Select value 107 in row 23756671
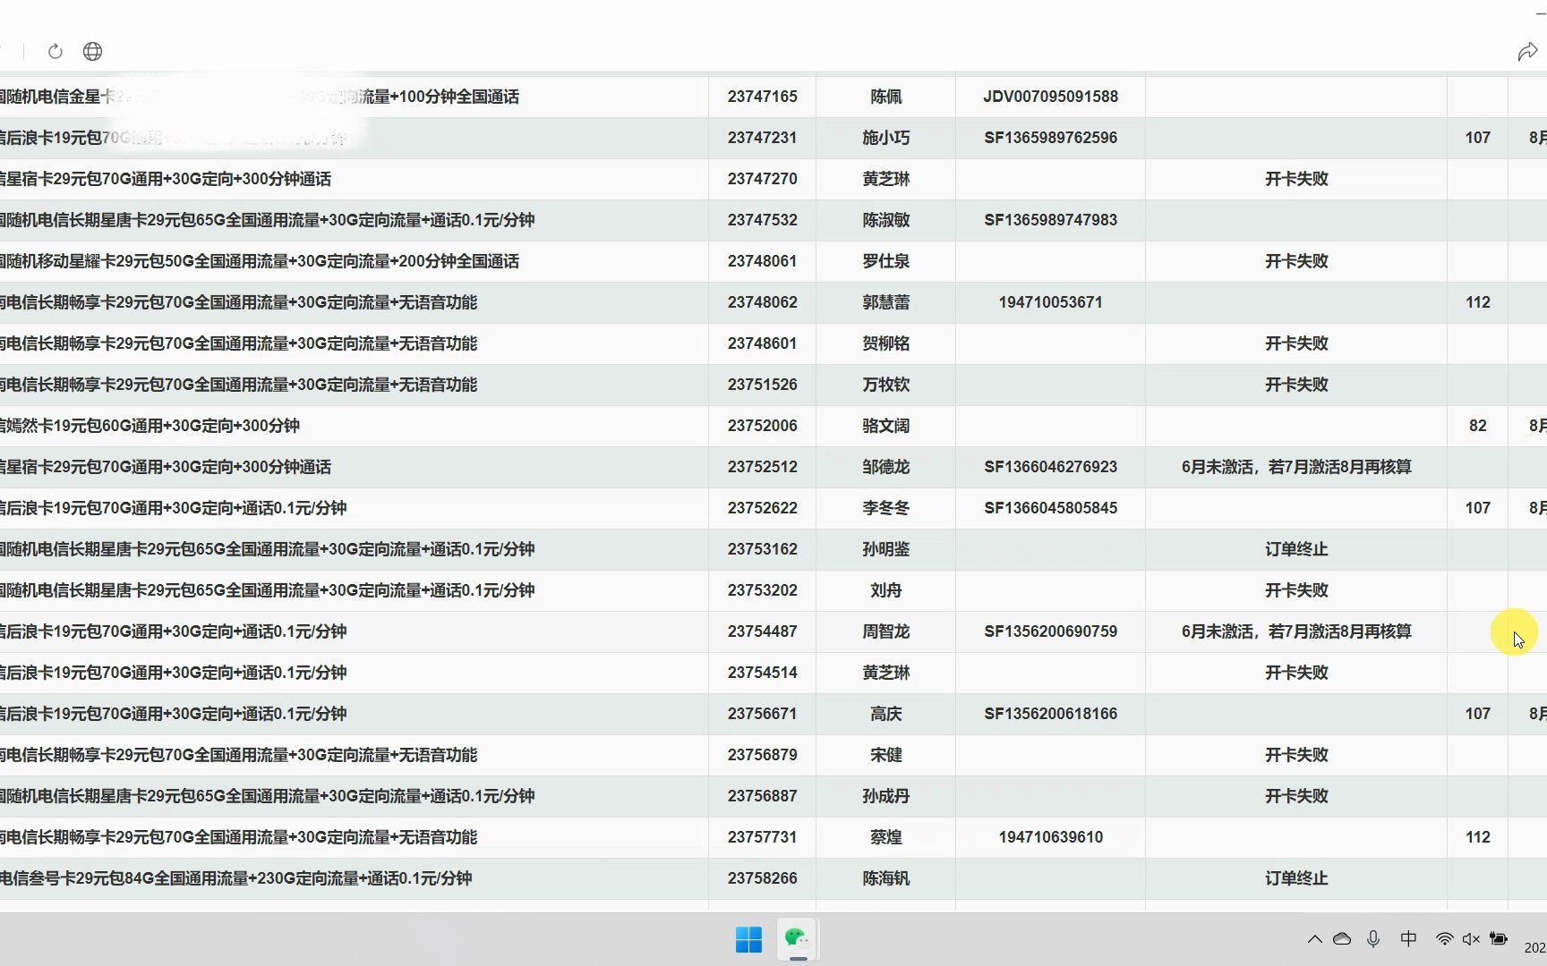 (x=1478, y=714)
